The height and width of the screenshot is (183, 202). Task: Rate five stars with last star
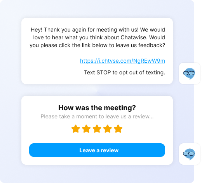coord(118,129)
